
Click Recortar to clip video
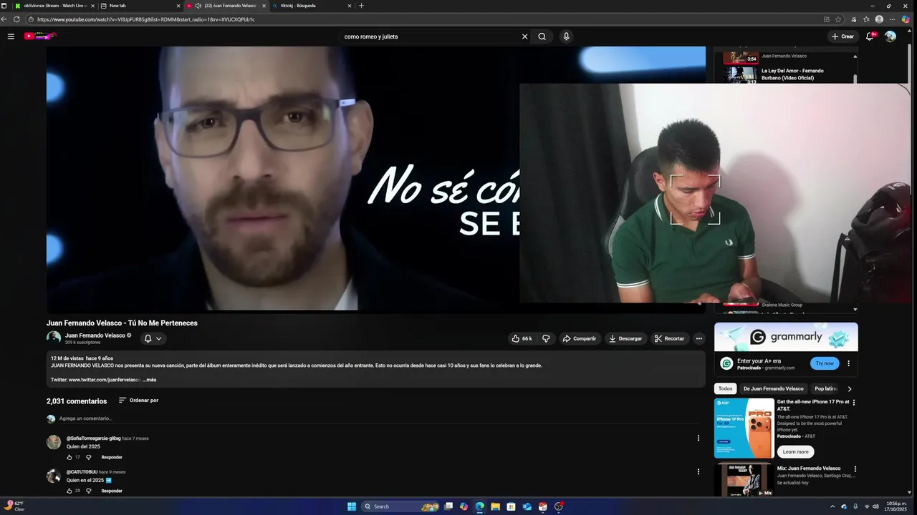point(669,338)
